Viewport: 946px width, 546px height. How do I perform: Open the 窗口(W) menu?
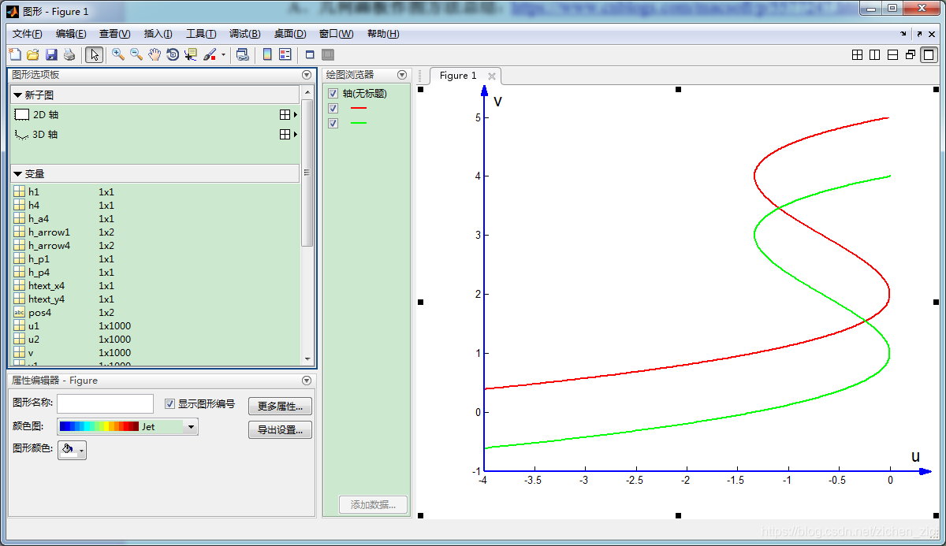[337, 34]
